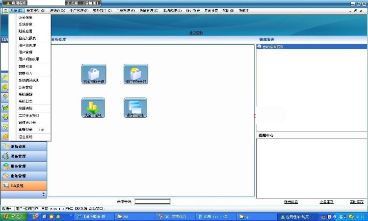The image size is (368, 221).
Task: Open the 基本资料 menu
Action: 36,11
